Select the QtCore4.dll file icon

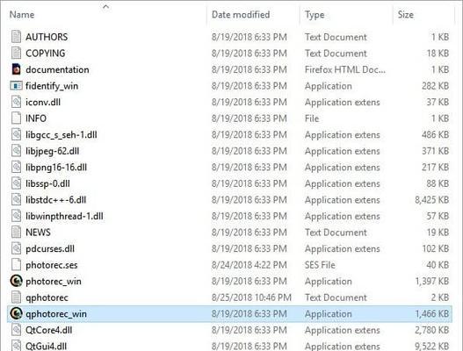[x=16, y=330]
